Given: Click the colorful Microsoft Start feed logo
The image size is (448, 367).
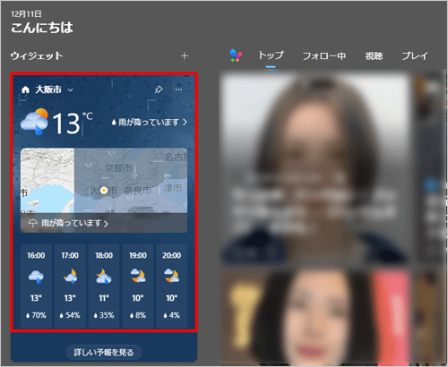Looking at the screenshot, I should tap(236, 55).
